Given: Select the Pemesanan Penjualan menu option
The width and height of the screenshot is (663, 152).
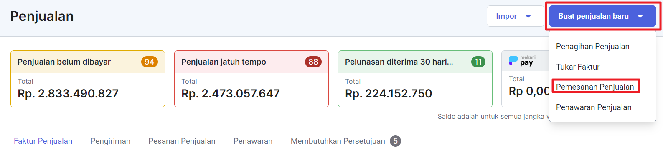Looking at the screenshot, I should [x=595, y=87].
